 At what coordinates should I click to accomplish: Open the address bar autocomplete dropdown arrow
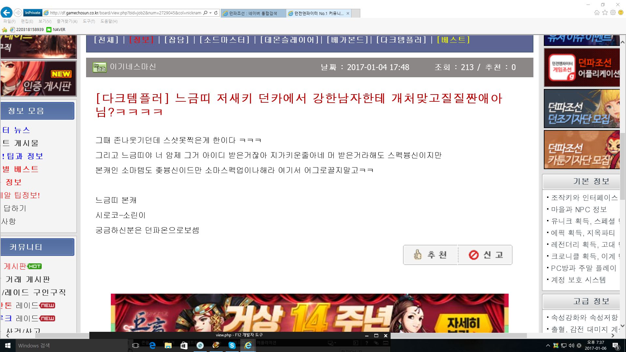211,13
